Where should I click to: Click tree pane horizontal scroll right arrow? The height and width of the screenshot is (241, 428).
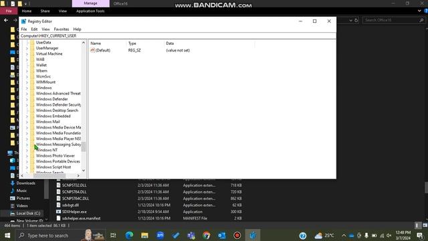click(x=78, y=175)
